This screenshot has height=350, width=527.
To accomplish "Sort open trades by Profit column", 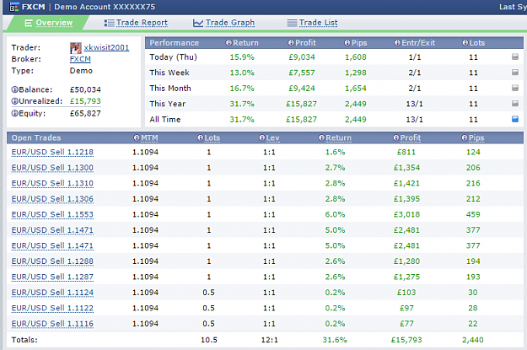I will point(411,137).
